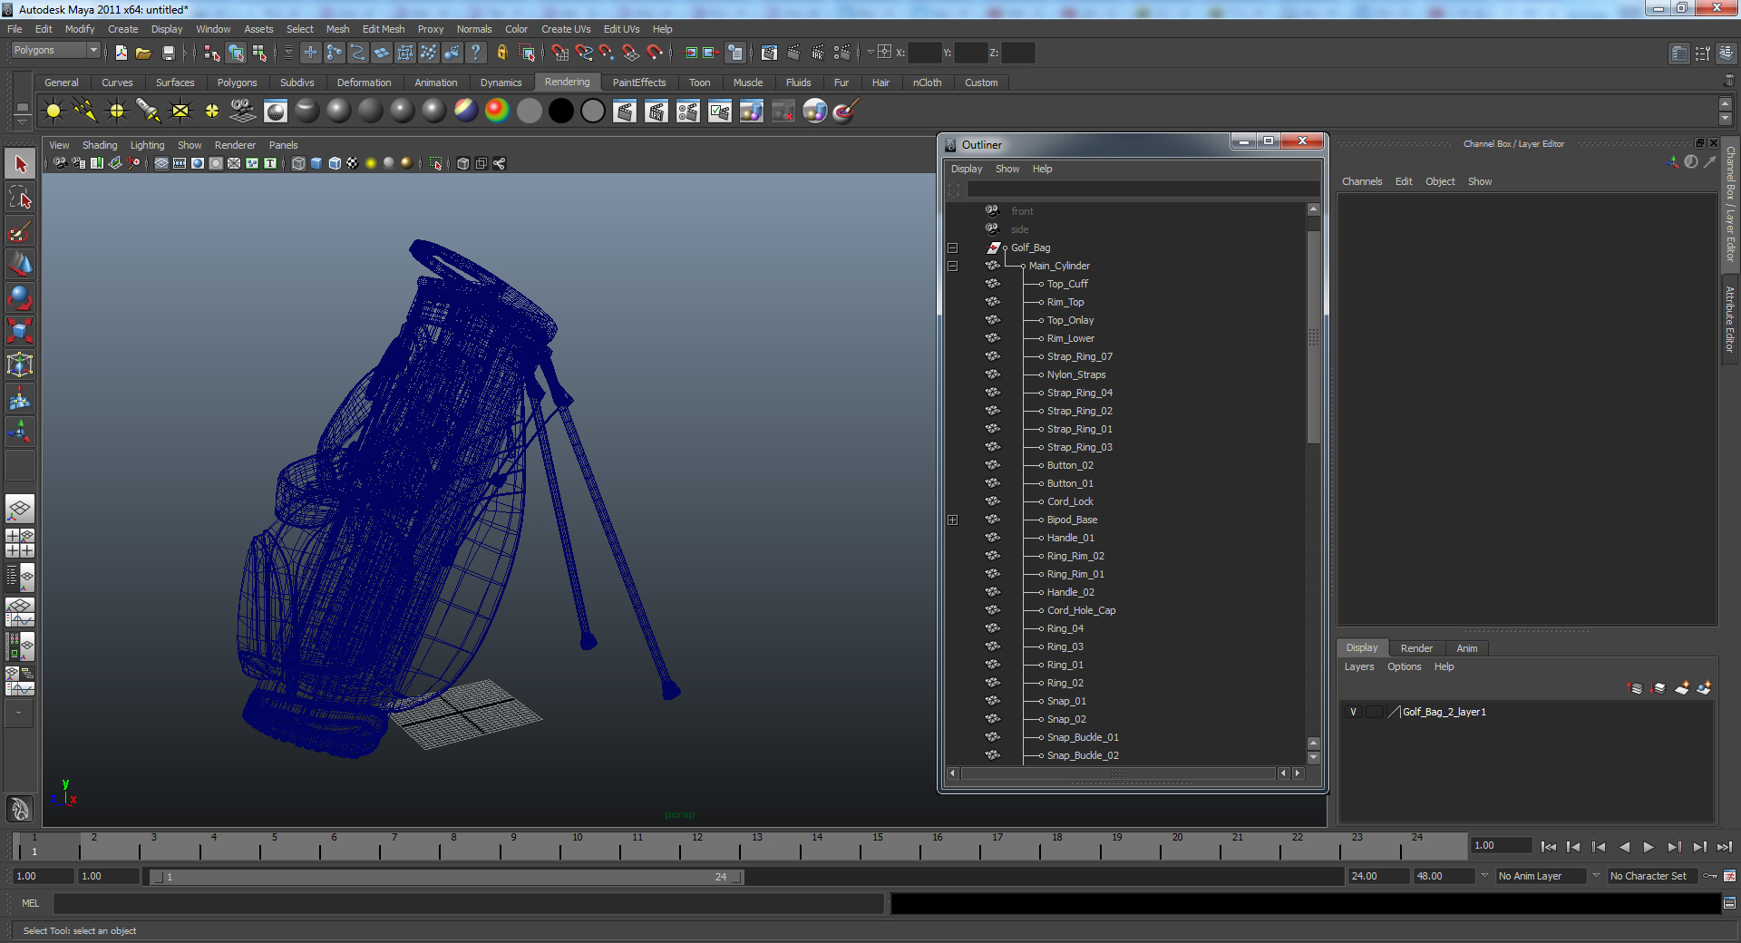Enable wireframe display in viewport toolbar

(x=298, y=163)
